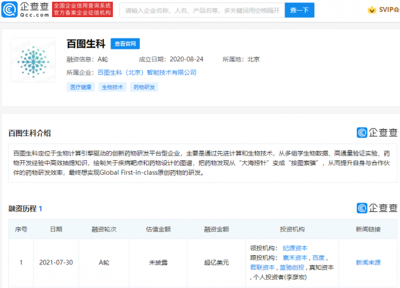This screenshot has width=400, height=288.
Task: Click the 企查查 watermark logo beside 百图生科介绍
Action: tap(377, 132)
